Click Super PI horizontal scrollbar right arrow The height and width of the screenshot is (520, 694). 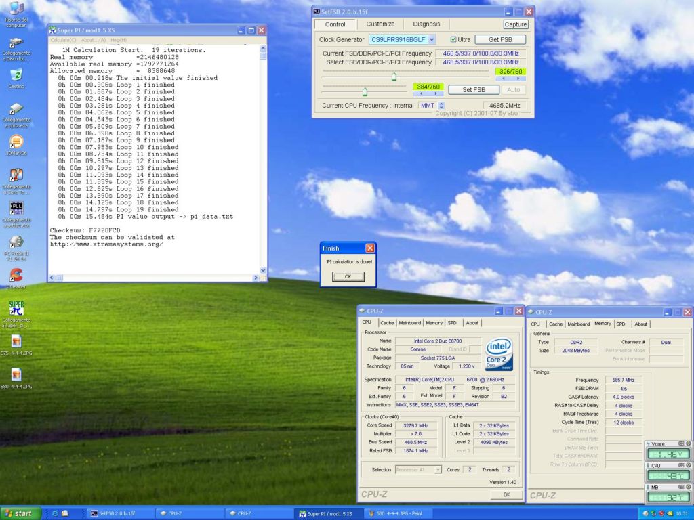(256, 278)
